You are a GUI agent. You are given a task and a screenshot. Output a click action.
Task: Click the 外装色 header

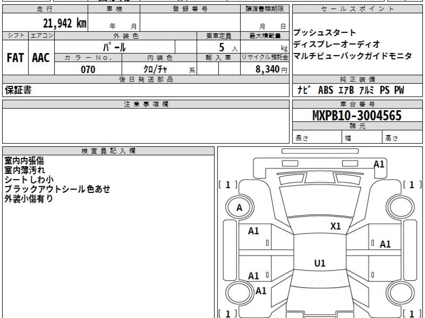pyautogui.click(x=126, y=36)
